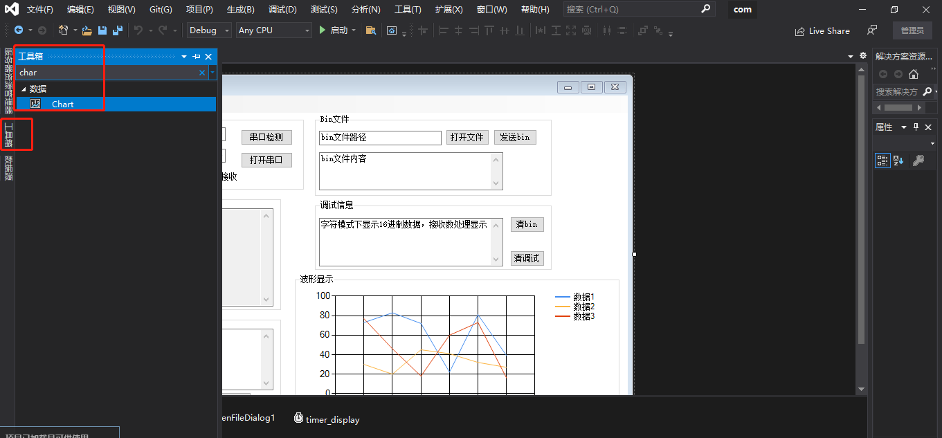Collapse the 数据 group in the Toolbox
The width and height of the screenshot is (942, 438).
[x=23, y=89]
